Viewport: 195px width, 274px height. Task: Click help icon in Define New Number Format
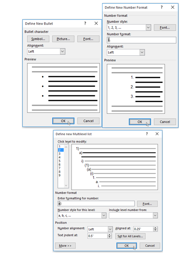pos(162,7)
